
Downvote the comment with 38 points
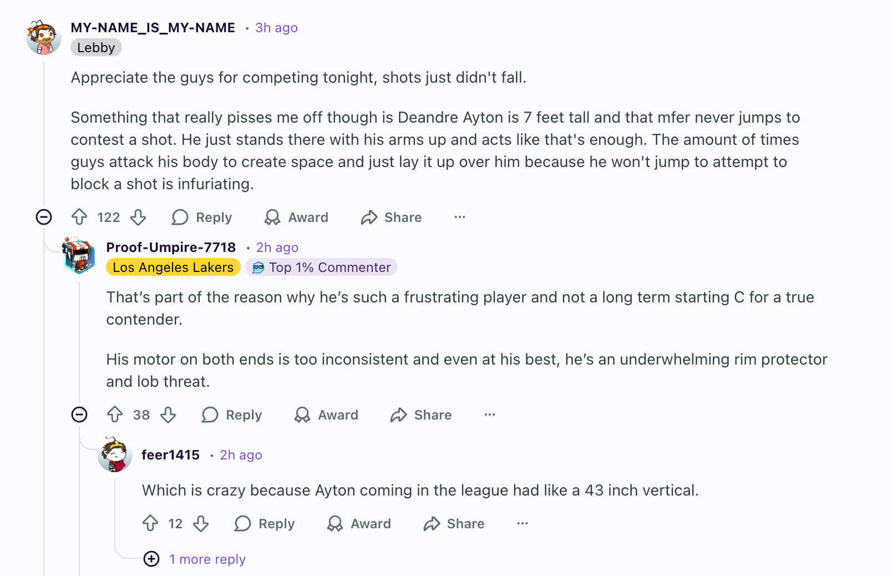pos(168,415)
